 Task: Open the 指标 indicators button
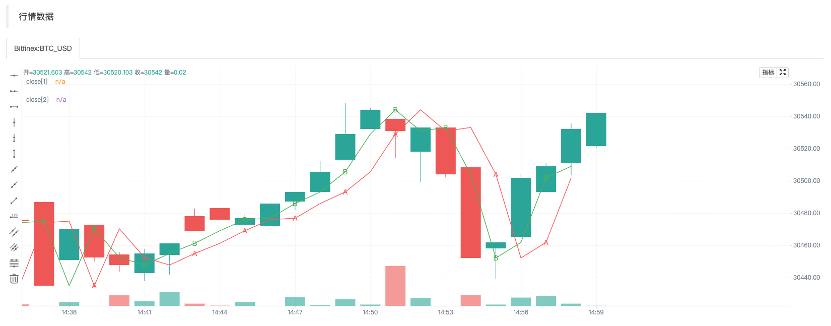point(768,73)
